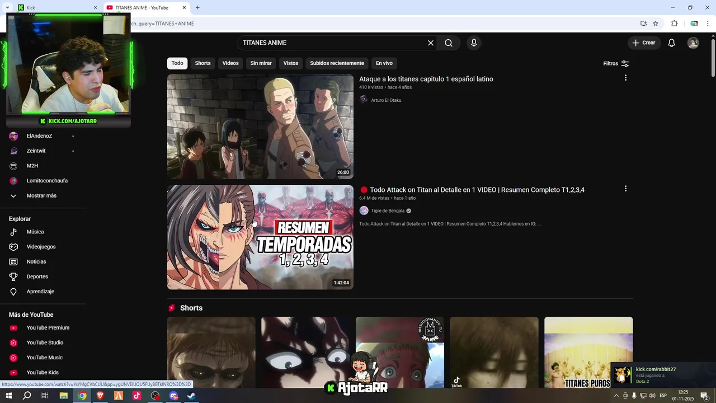Open Chrome extensions puzzle icon
716x403 pixels.
674,24
